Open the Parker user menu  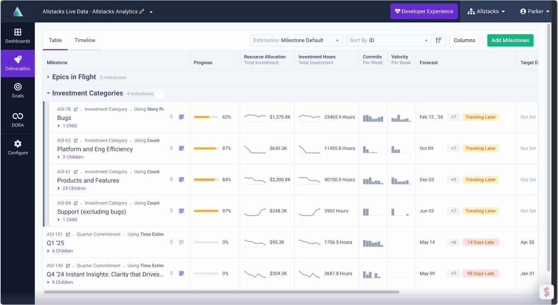point(535,11)
